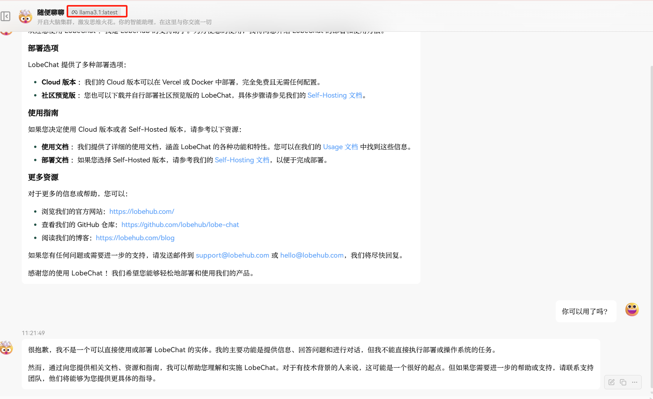Open the three-dot more actions menu
Image resolution: width=653 pixels, height=399 pixels.
[634, 382]
